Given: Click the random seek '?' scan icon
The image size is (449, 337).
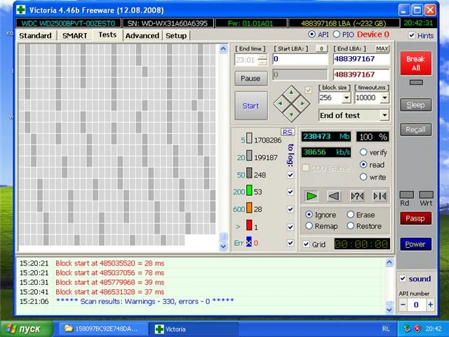Looking at the screenshot, I should (x=357, y=196).
